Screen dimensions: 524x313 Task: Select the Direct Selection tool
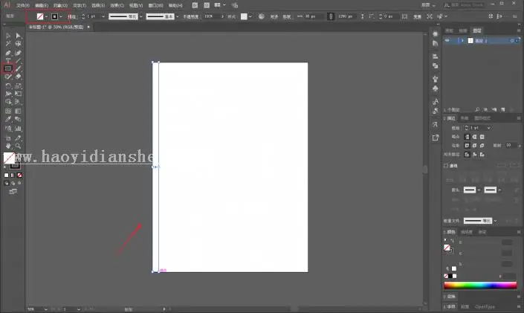pos(18,36)
